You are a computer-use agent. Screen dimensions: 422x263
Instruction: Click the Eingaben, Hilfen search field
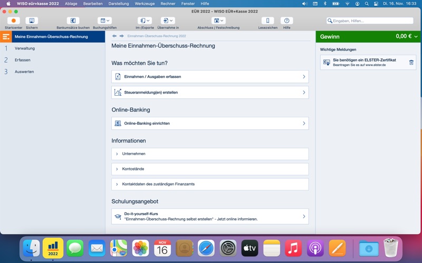click(x=370, y=21)
